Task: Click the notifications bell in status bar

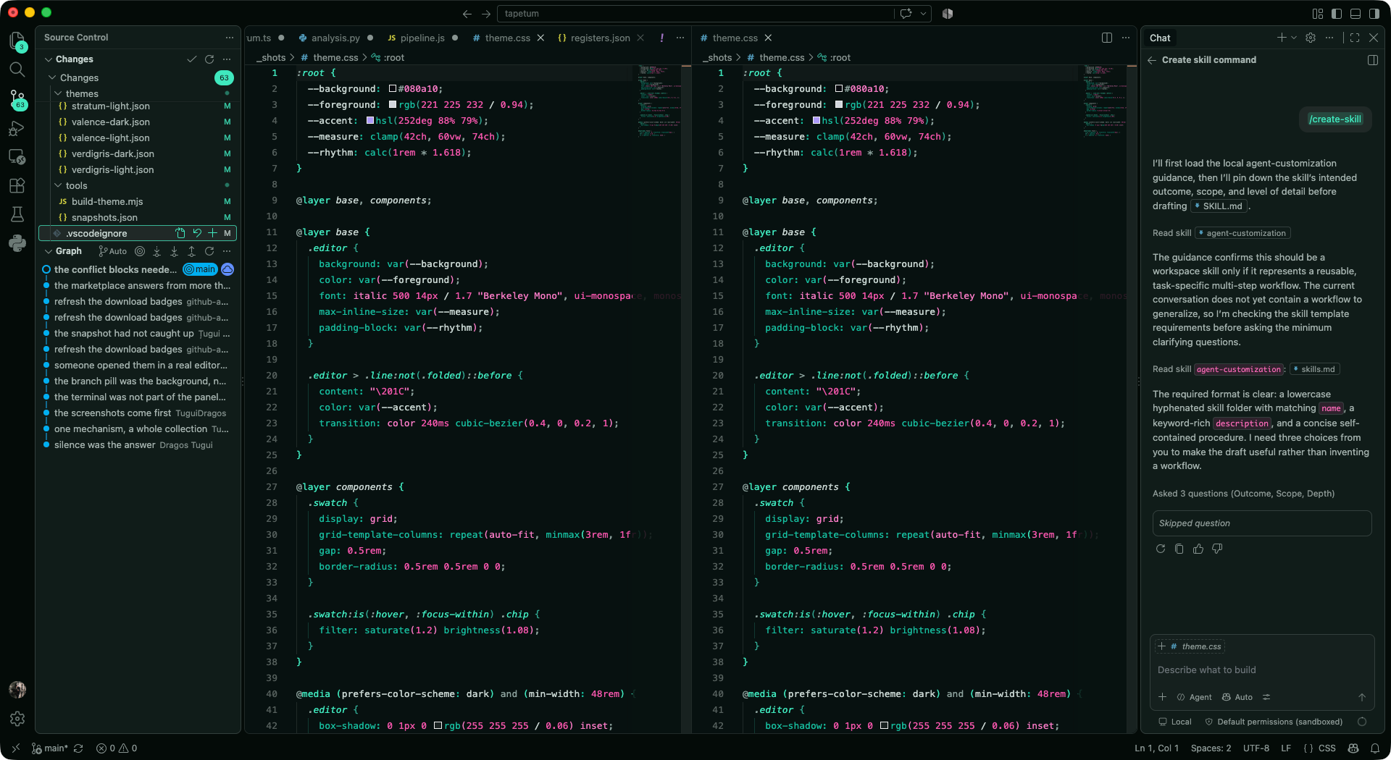Action: tap(1375, 748)
